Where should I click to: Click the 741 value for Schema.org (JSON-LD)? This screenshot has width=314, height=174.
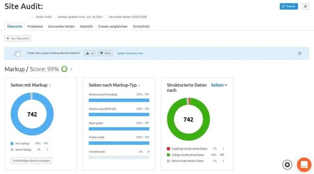click(147, 109)
